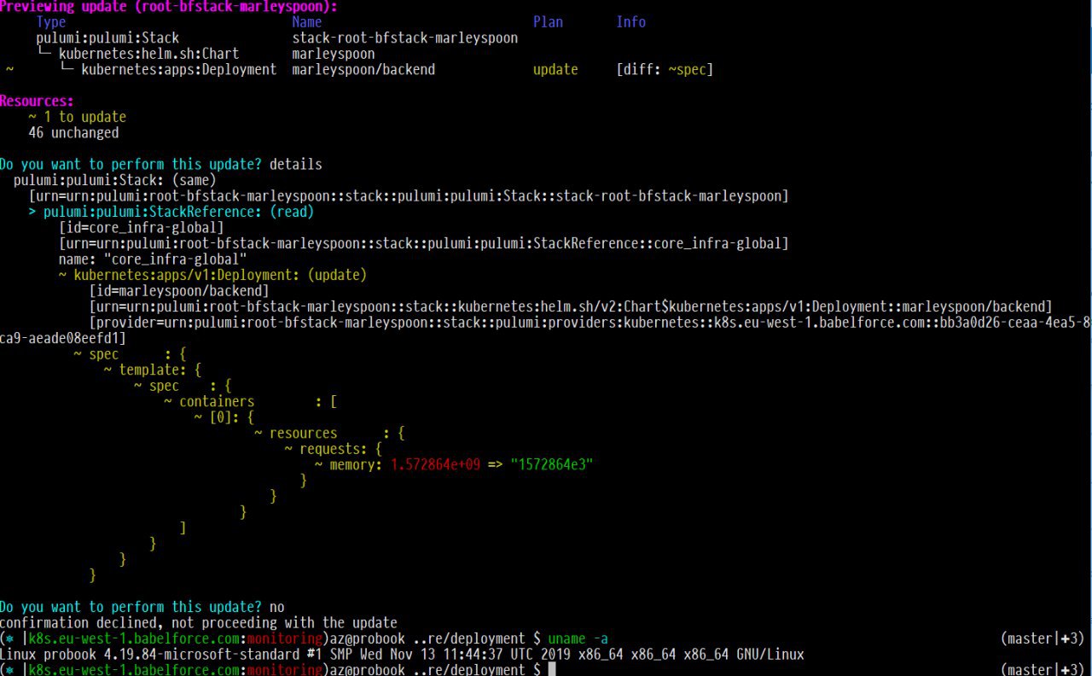
Task: Click the '~ template: {' diff line
Action: pos(153,370)
